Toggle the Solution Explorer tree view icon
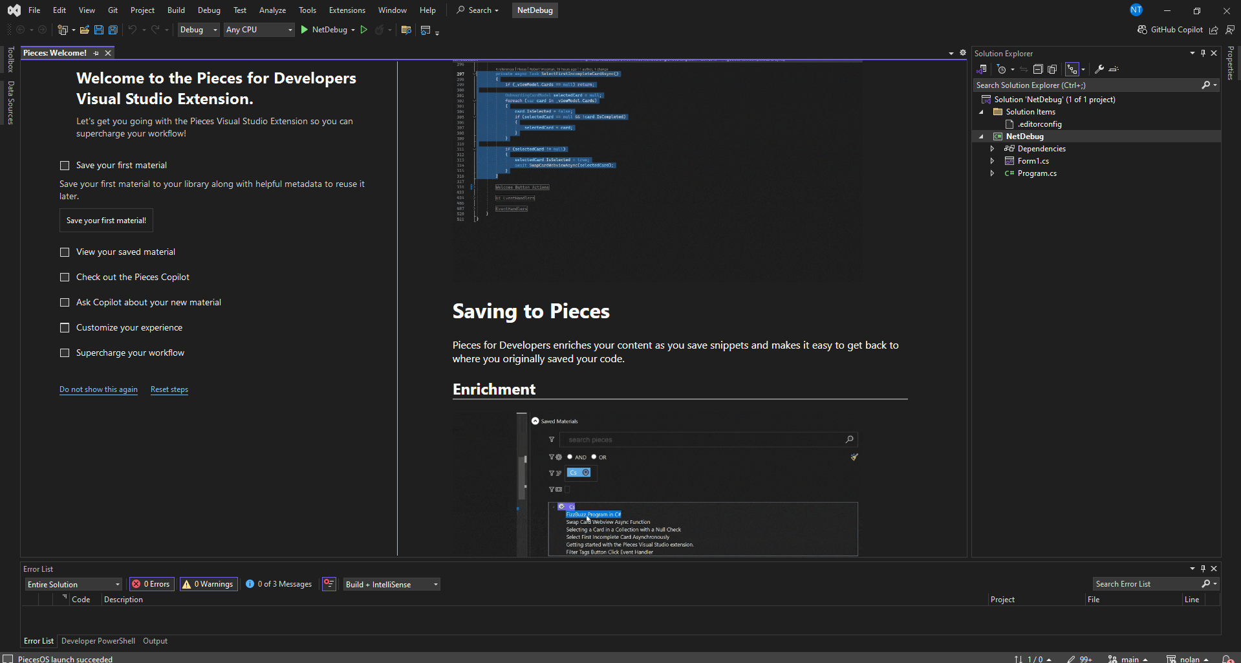 (1072, 69)
